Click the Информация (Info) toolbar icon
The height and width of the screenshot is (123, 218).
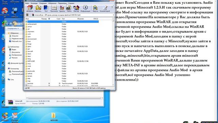tap(85, 9)
